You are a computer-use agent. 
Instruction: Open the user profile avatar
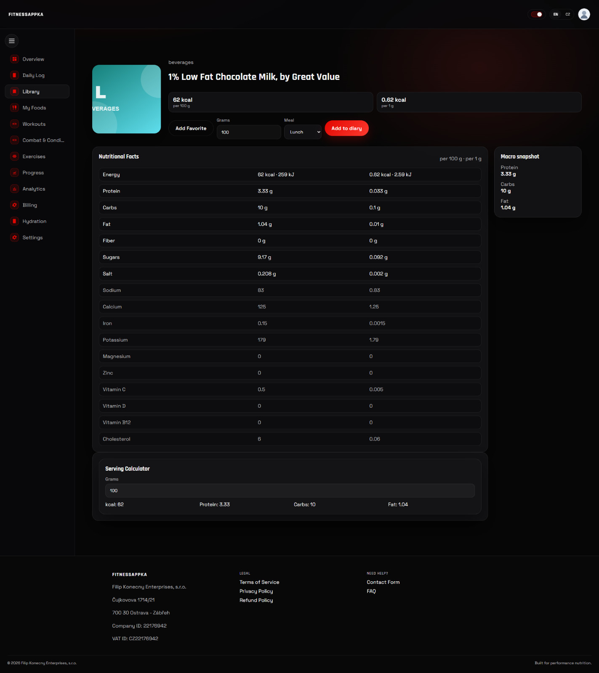[584, 14]
